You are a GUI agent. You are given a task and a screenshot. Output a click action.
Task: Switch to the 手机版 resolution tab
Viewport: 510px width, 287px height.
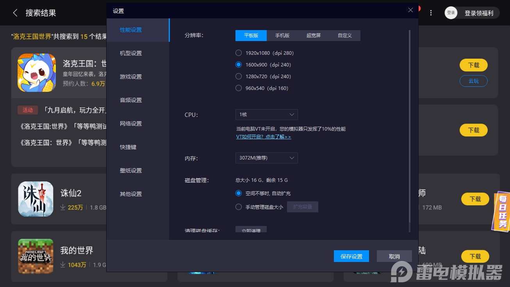tap(282, 35)
